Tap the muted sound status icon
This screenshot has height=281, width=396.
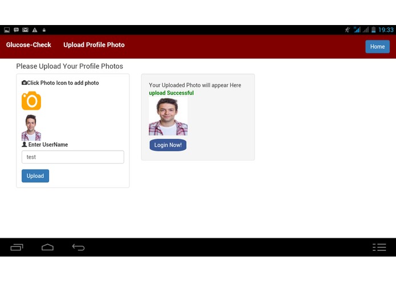(348, 30)
